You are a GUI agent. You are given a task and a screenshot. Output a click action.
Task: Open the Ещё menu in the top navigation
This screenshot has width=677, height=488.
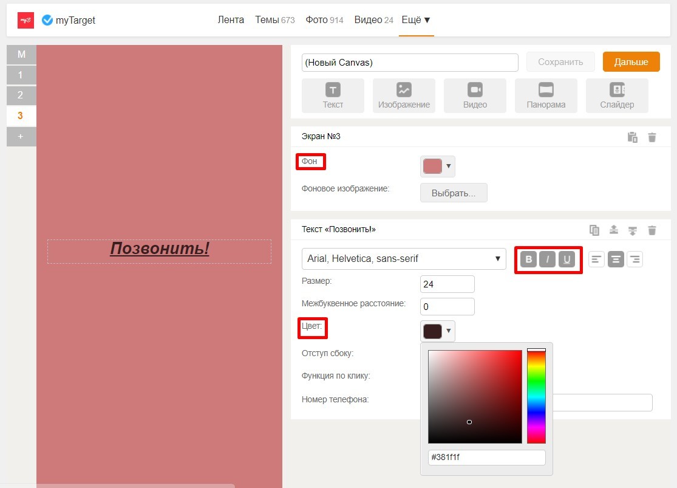pyautogui.click(x=416, y=20)
